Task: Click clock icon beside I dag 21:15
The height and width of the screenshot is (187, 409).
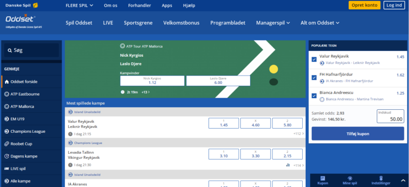Action: click(x=70, y=134)
